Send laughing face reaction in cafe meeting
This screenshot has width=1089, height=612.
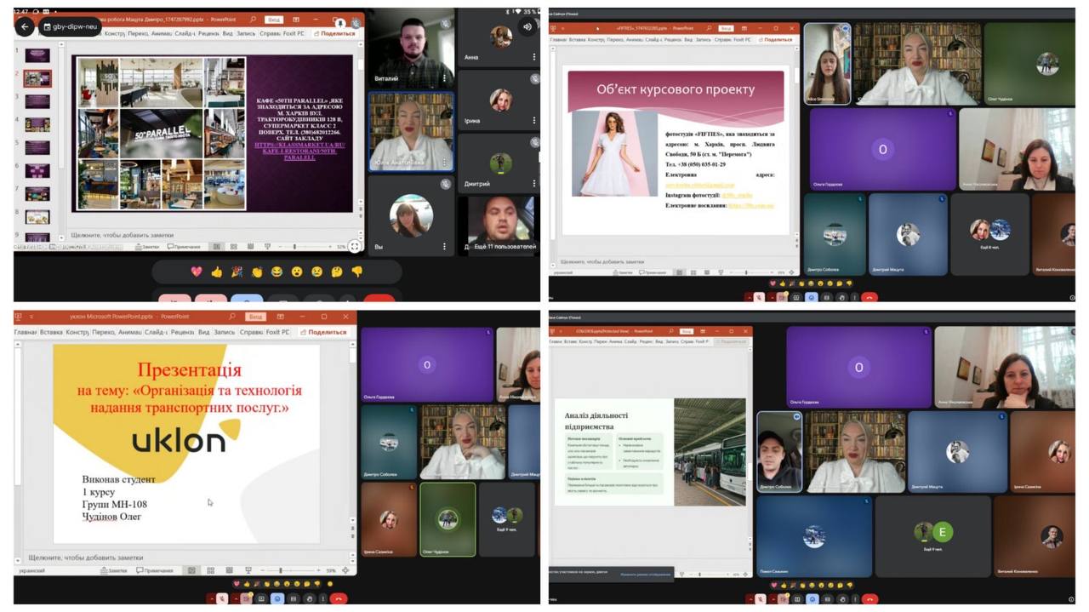pos(277,272)
